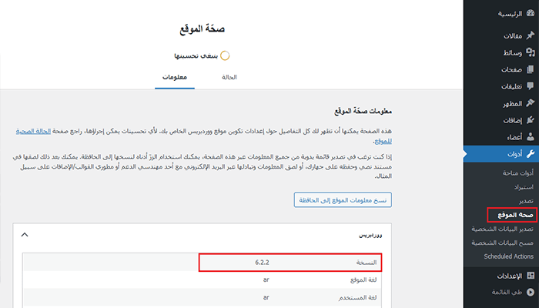Follow الحالة الصحية للموقع link
Screen dimensions: 539x308
pyautogui.click(x=33, y=131)
